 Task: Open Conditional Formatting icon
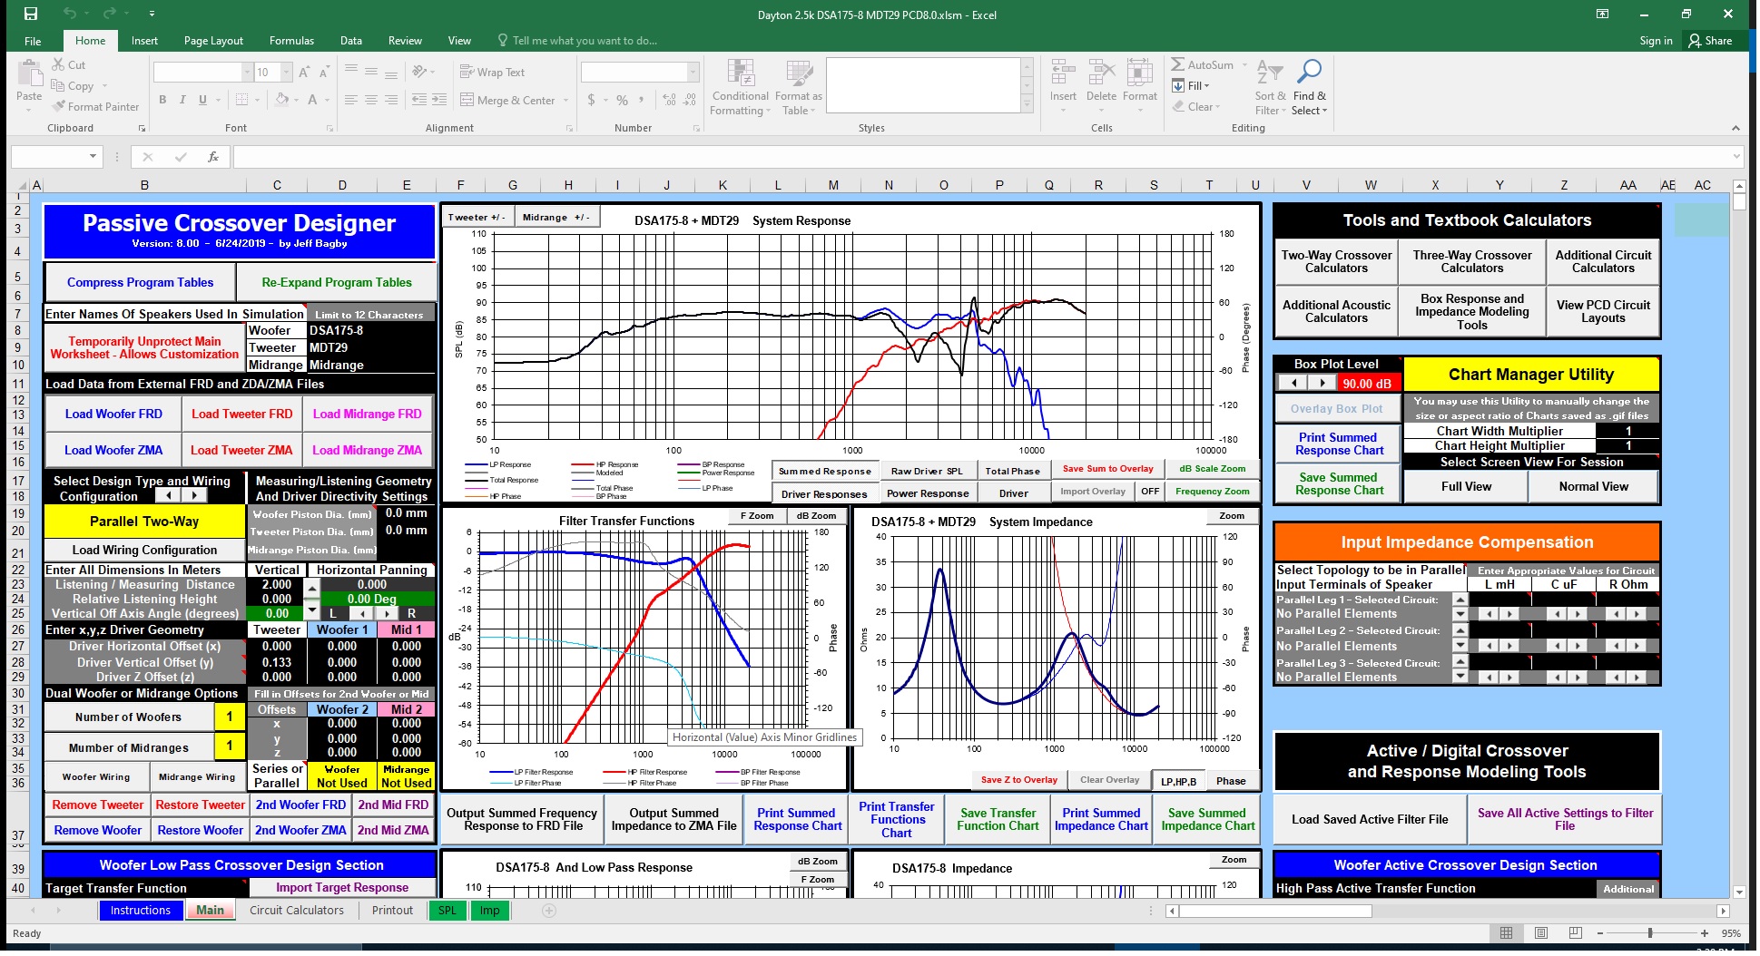[x=741, y=74]
